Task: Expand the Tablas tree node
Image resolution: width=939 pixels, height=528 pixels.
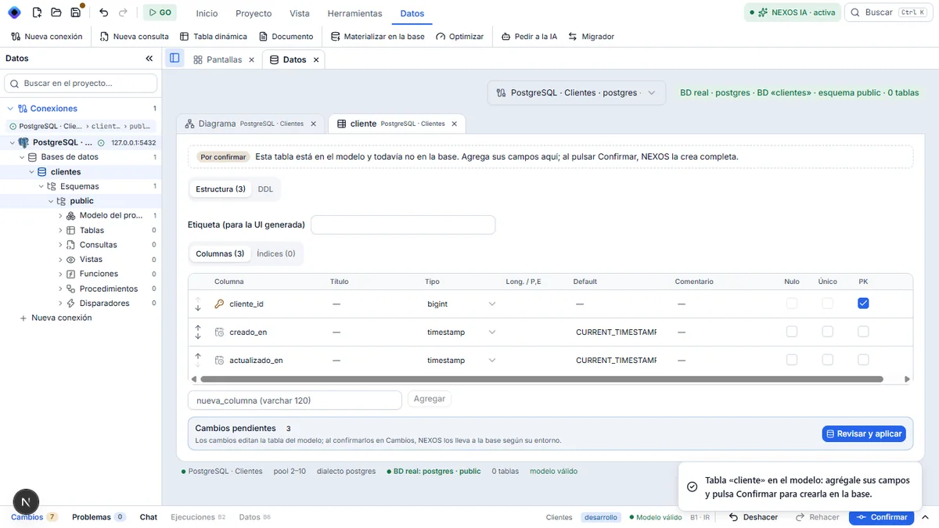Action: pyautogui.click(x=61, y=231)
